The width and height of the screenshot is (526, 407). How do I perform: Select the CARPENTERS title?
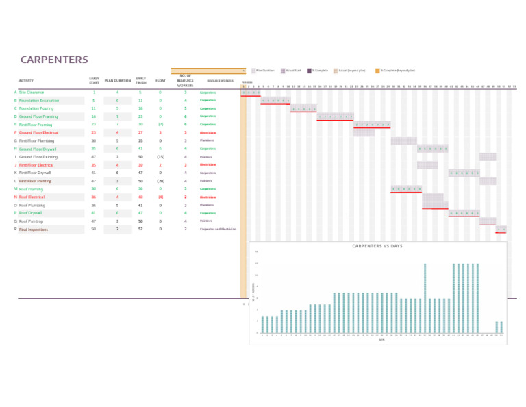coord(54,60)
